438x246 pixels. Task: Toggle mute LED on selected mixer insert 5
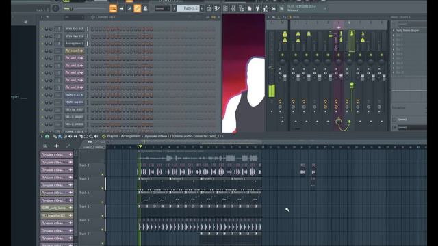coord(339,55)
